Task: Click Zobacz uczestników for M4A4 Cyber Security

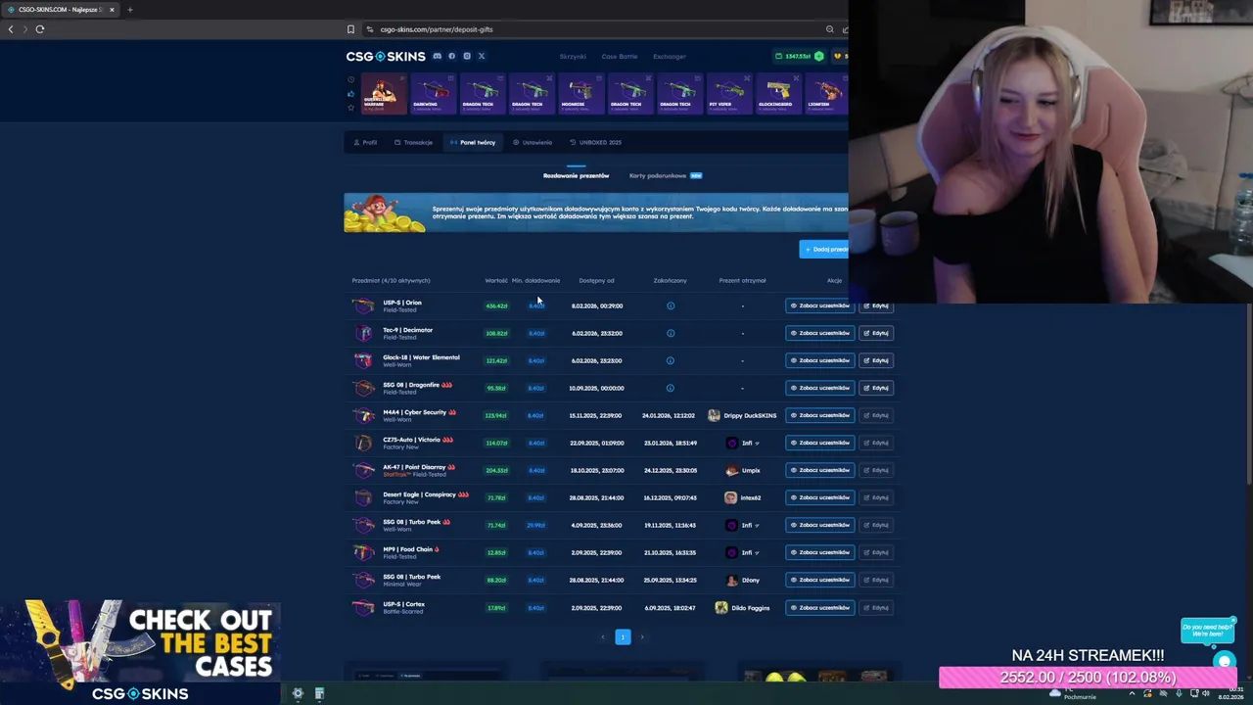Action: pos(820,415)
